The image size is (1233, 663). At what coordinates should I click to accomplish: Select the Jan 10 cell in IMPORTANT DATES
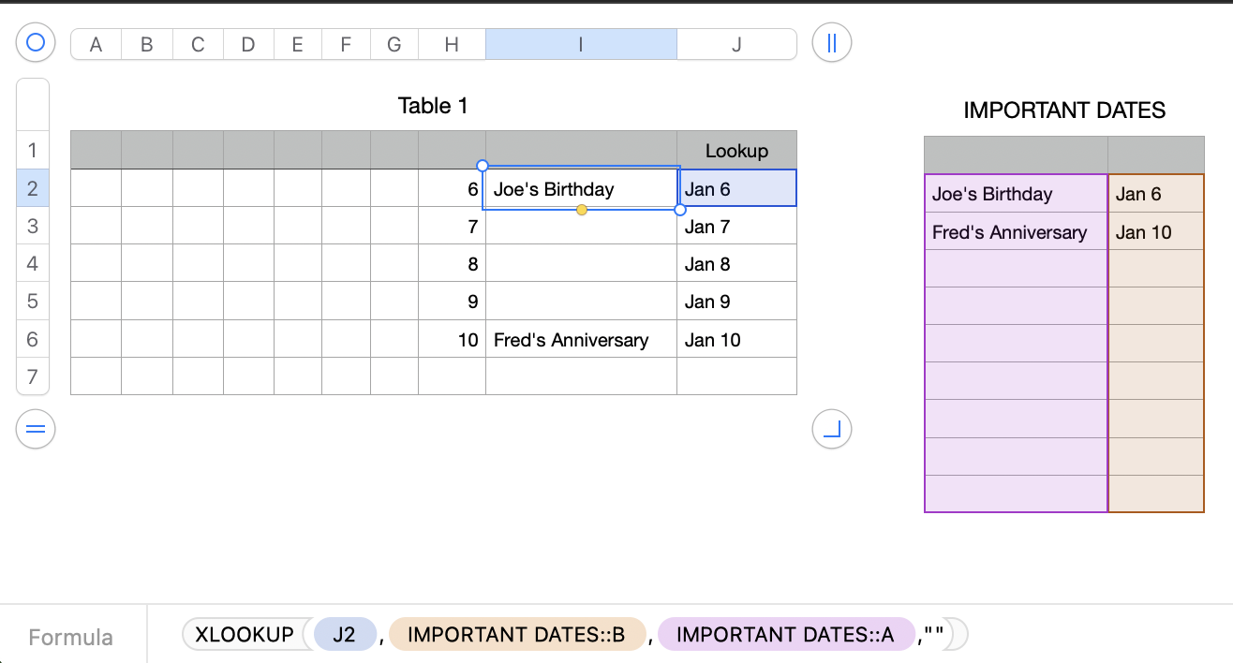click(x=1155, y=232)
